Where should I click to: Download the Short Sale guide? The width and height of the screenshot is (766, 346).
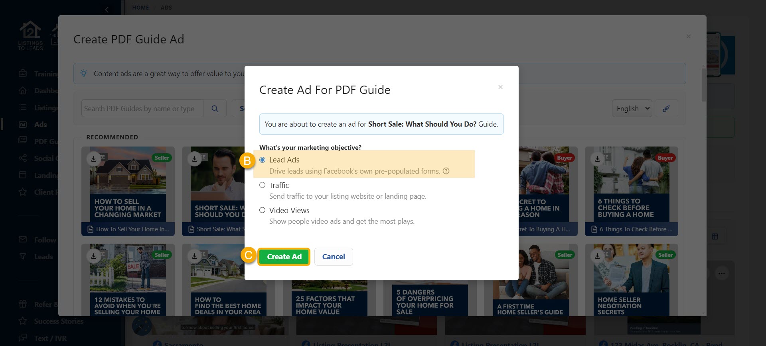pyautogui.click(x=194, y=158)
